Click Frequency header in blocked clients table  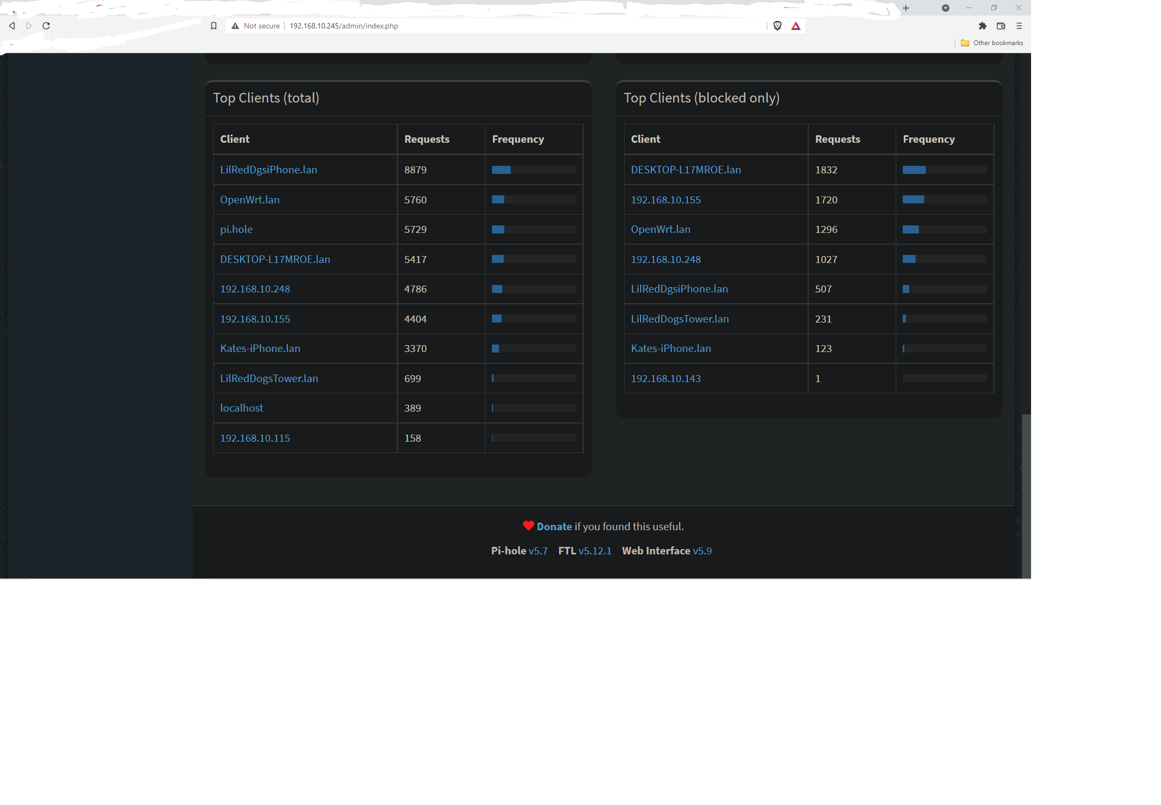coord(929,139)
